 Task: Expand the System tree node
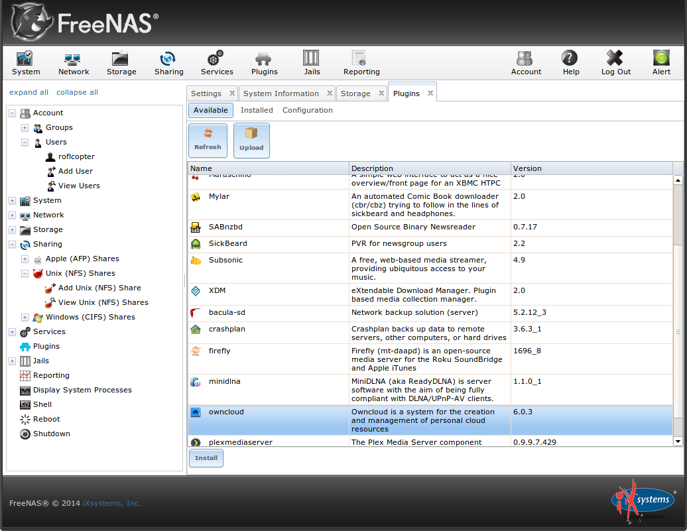12,201
